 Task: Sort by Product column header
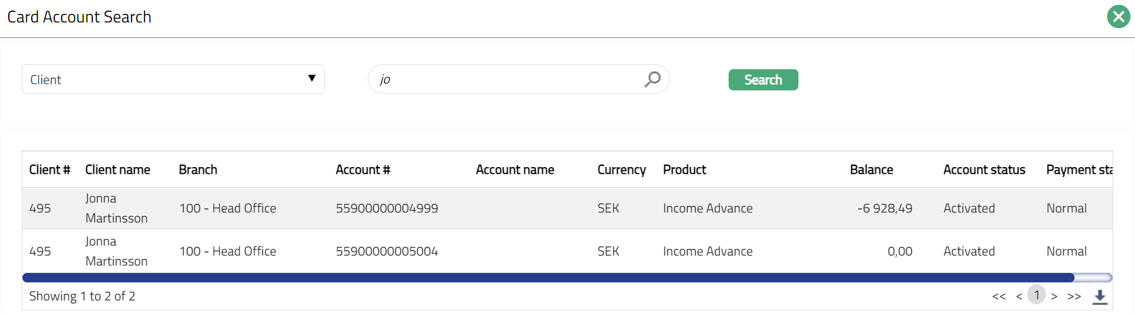coord(684,170)
